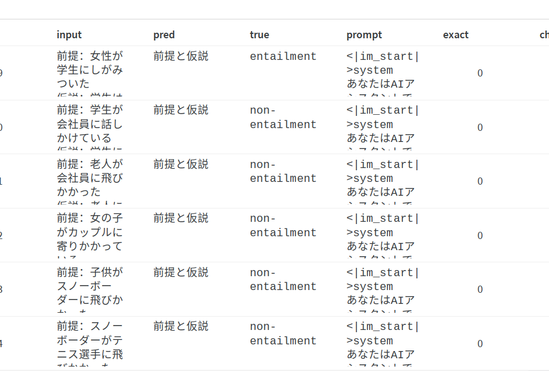Open input cell 前提：スノーボーダーがテニス選手に

coord(90,341)
